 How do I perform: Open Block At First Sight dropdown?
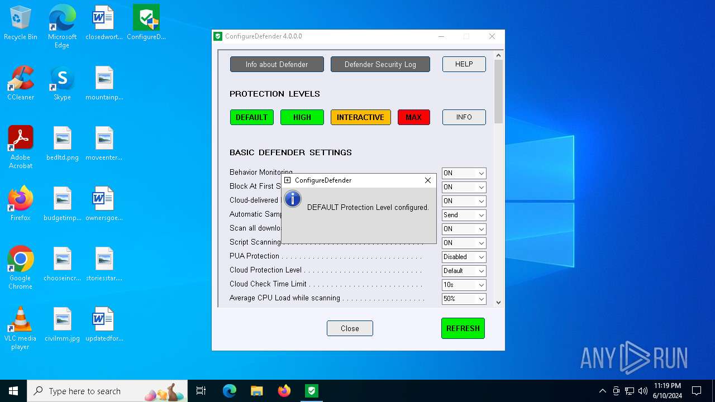pos(464,187)
